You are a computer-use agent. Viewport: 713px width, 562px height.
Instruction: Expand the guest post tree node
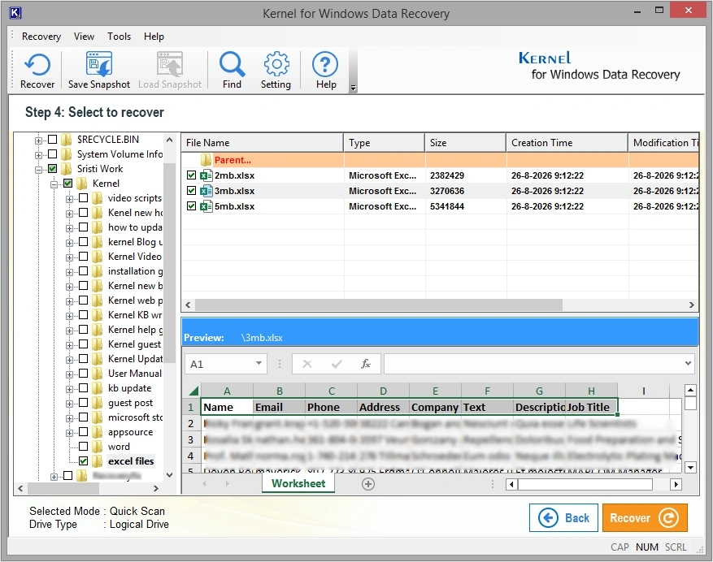[69, 404]
